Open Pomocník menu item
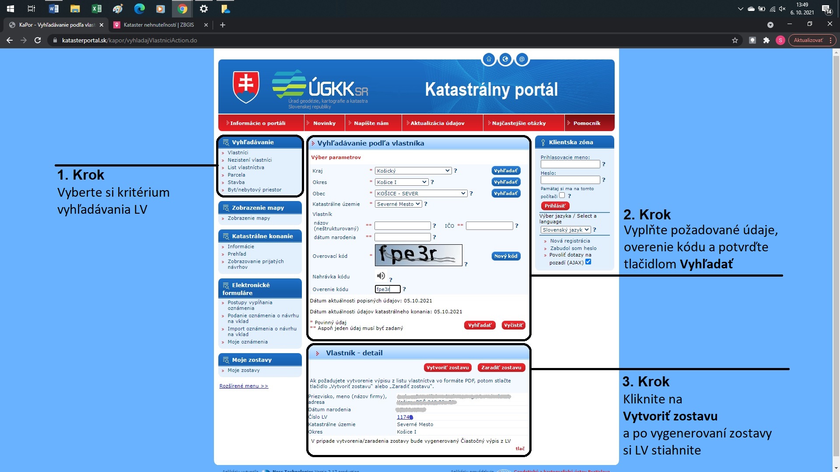 [587, 123]
